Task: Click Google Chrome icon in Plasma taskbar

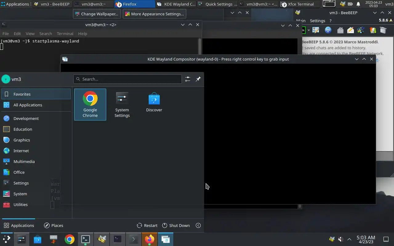Action: click(69, 239)
